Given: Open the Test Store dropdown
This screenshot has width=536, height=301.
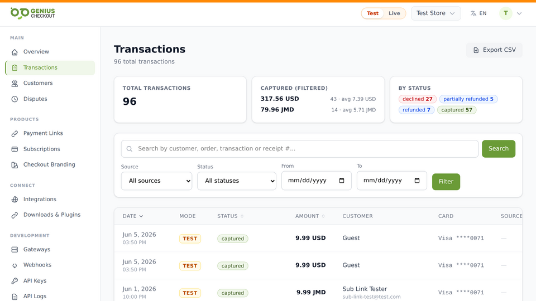Looking at the screenshot, I should 436,13.
